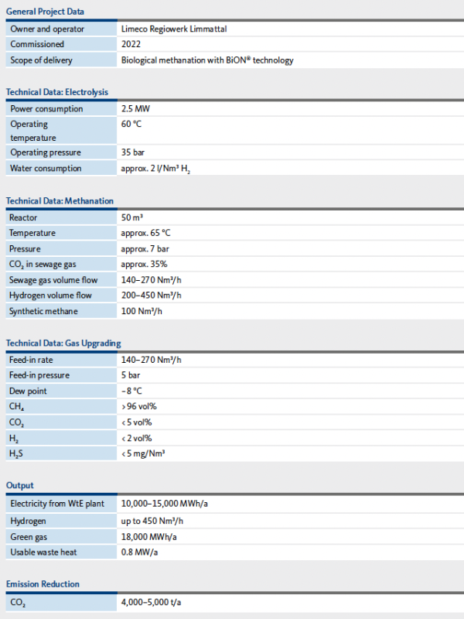This screenshot has width=464, height=619.
Task: Click the Sewage gas volume flow label
Action: pos(53,280)
